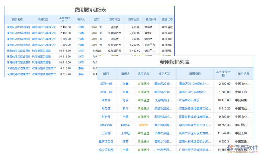Select 薛保丰 in the 材料采购 row
Image resolution: width=261 pixels, height=156 pixels.
125,125
